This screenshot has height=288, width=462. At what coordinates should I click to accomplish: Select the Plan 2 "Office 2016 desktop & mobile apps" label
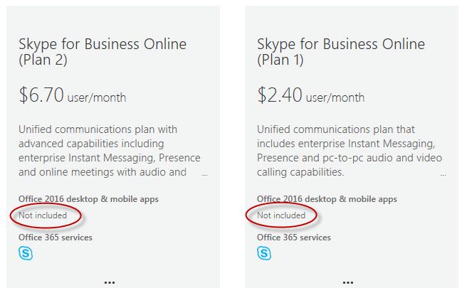pos(88,199)
